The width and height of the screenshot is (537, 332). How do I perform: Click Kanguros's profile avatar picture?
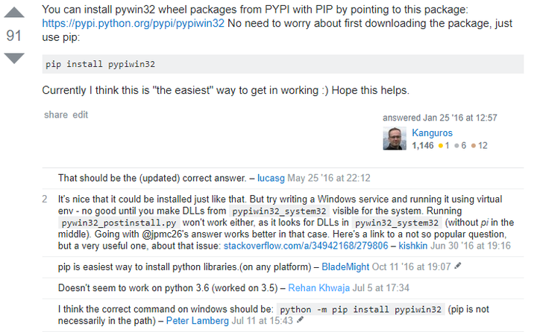[395, 139]
